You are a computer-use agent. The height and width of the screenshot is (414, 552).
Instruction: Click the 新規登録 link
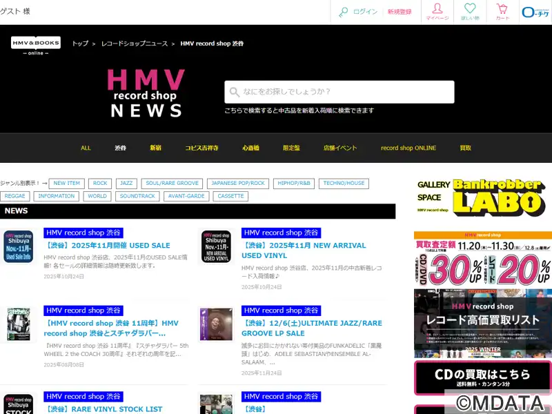point(400,12)
